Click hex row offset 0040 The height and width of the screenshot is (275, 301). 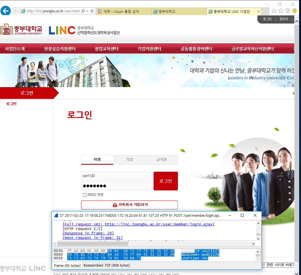58,255
